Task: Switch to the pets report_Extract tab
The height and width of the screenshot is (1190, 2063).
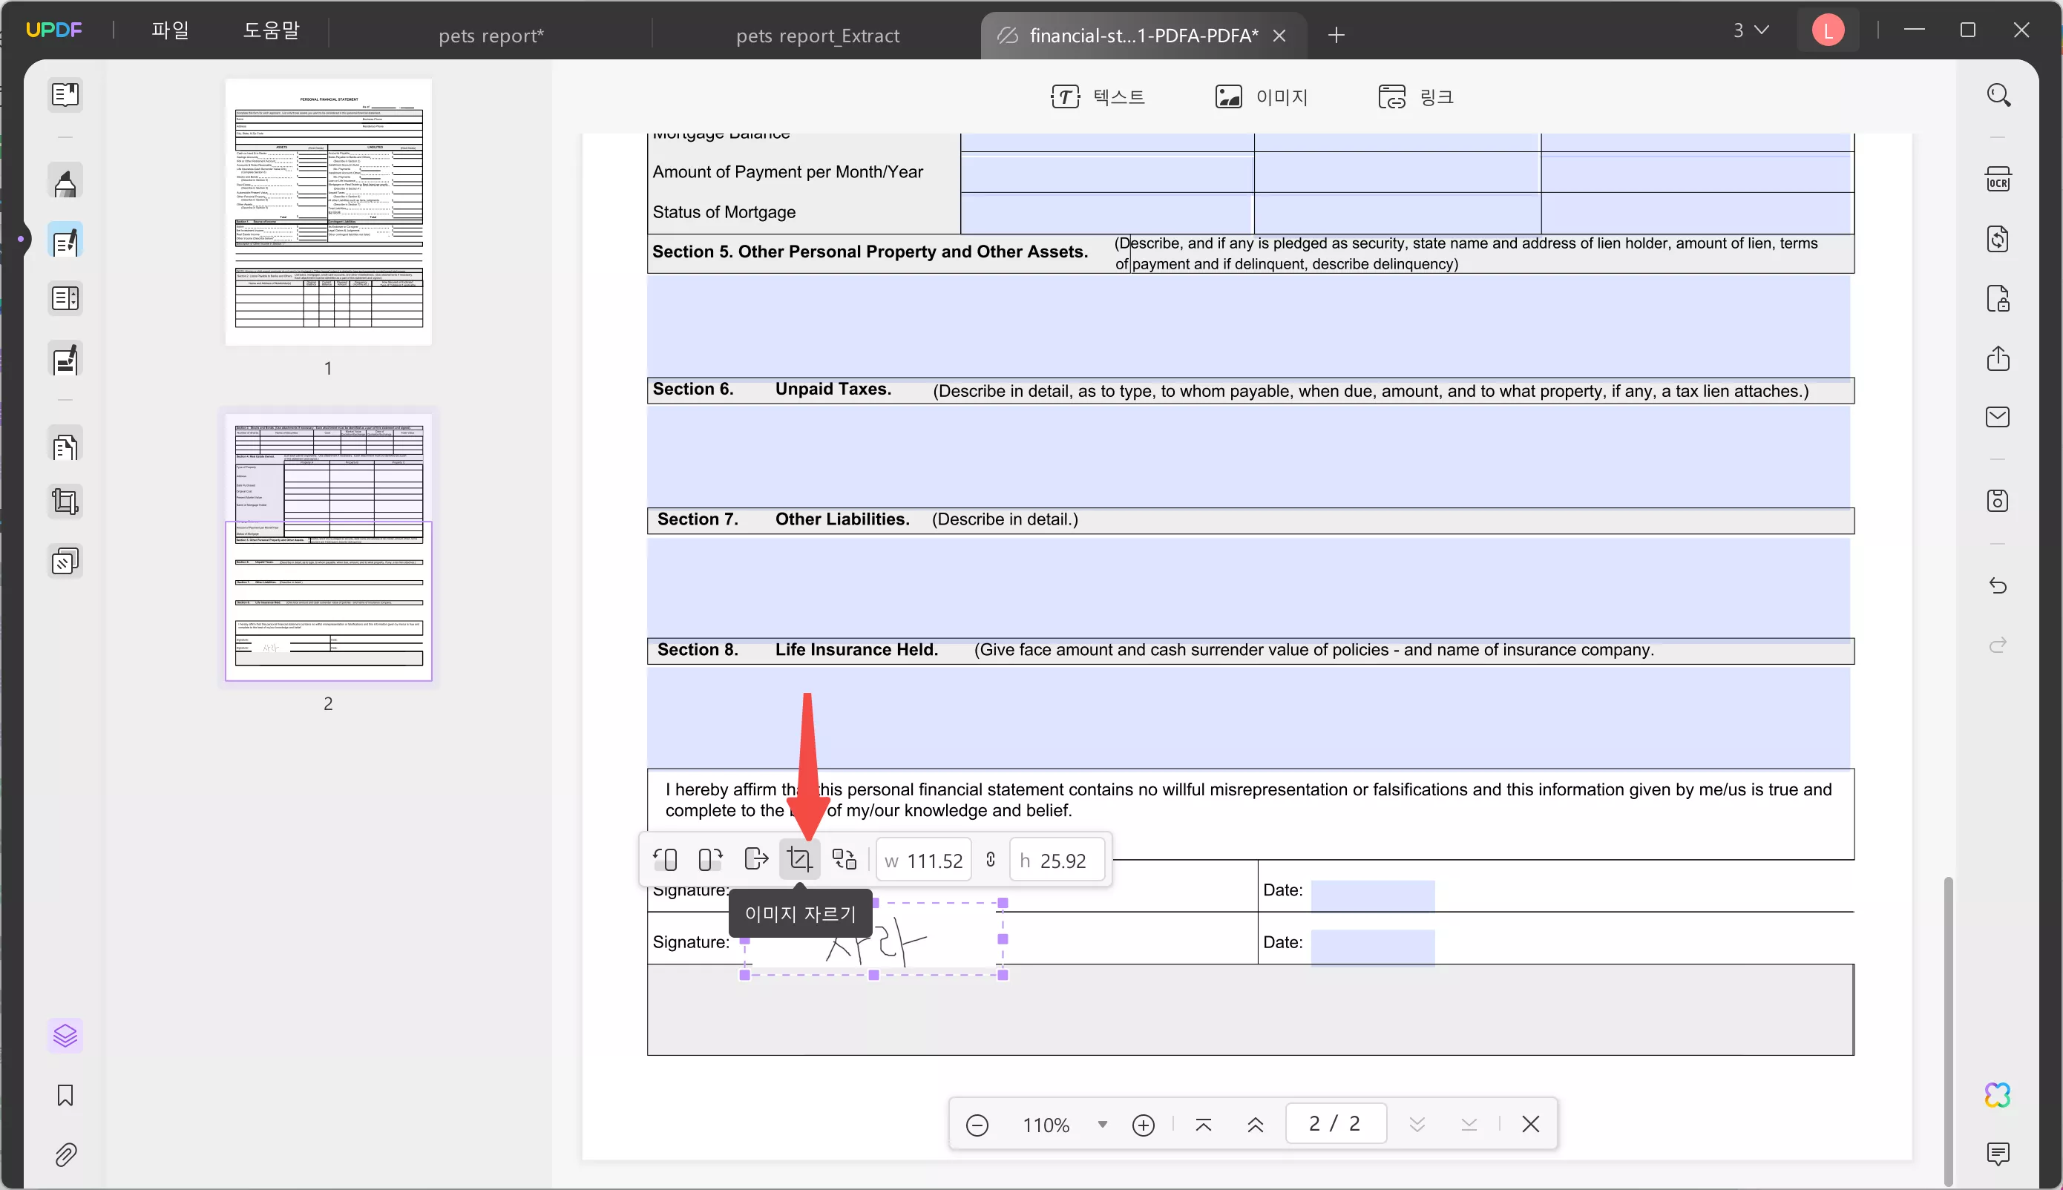Action: 817,35
